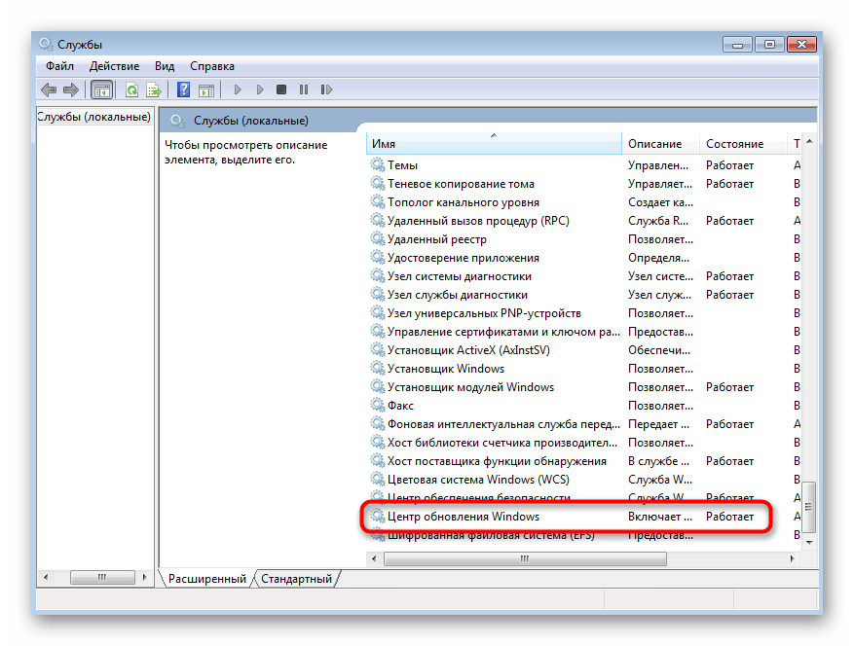The height and width of the screenshot is (646, 854).
Task: Select Хост библиотеки счетчика производительности
Action: (502, 443)
